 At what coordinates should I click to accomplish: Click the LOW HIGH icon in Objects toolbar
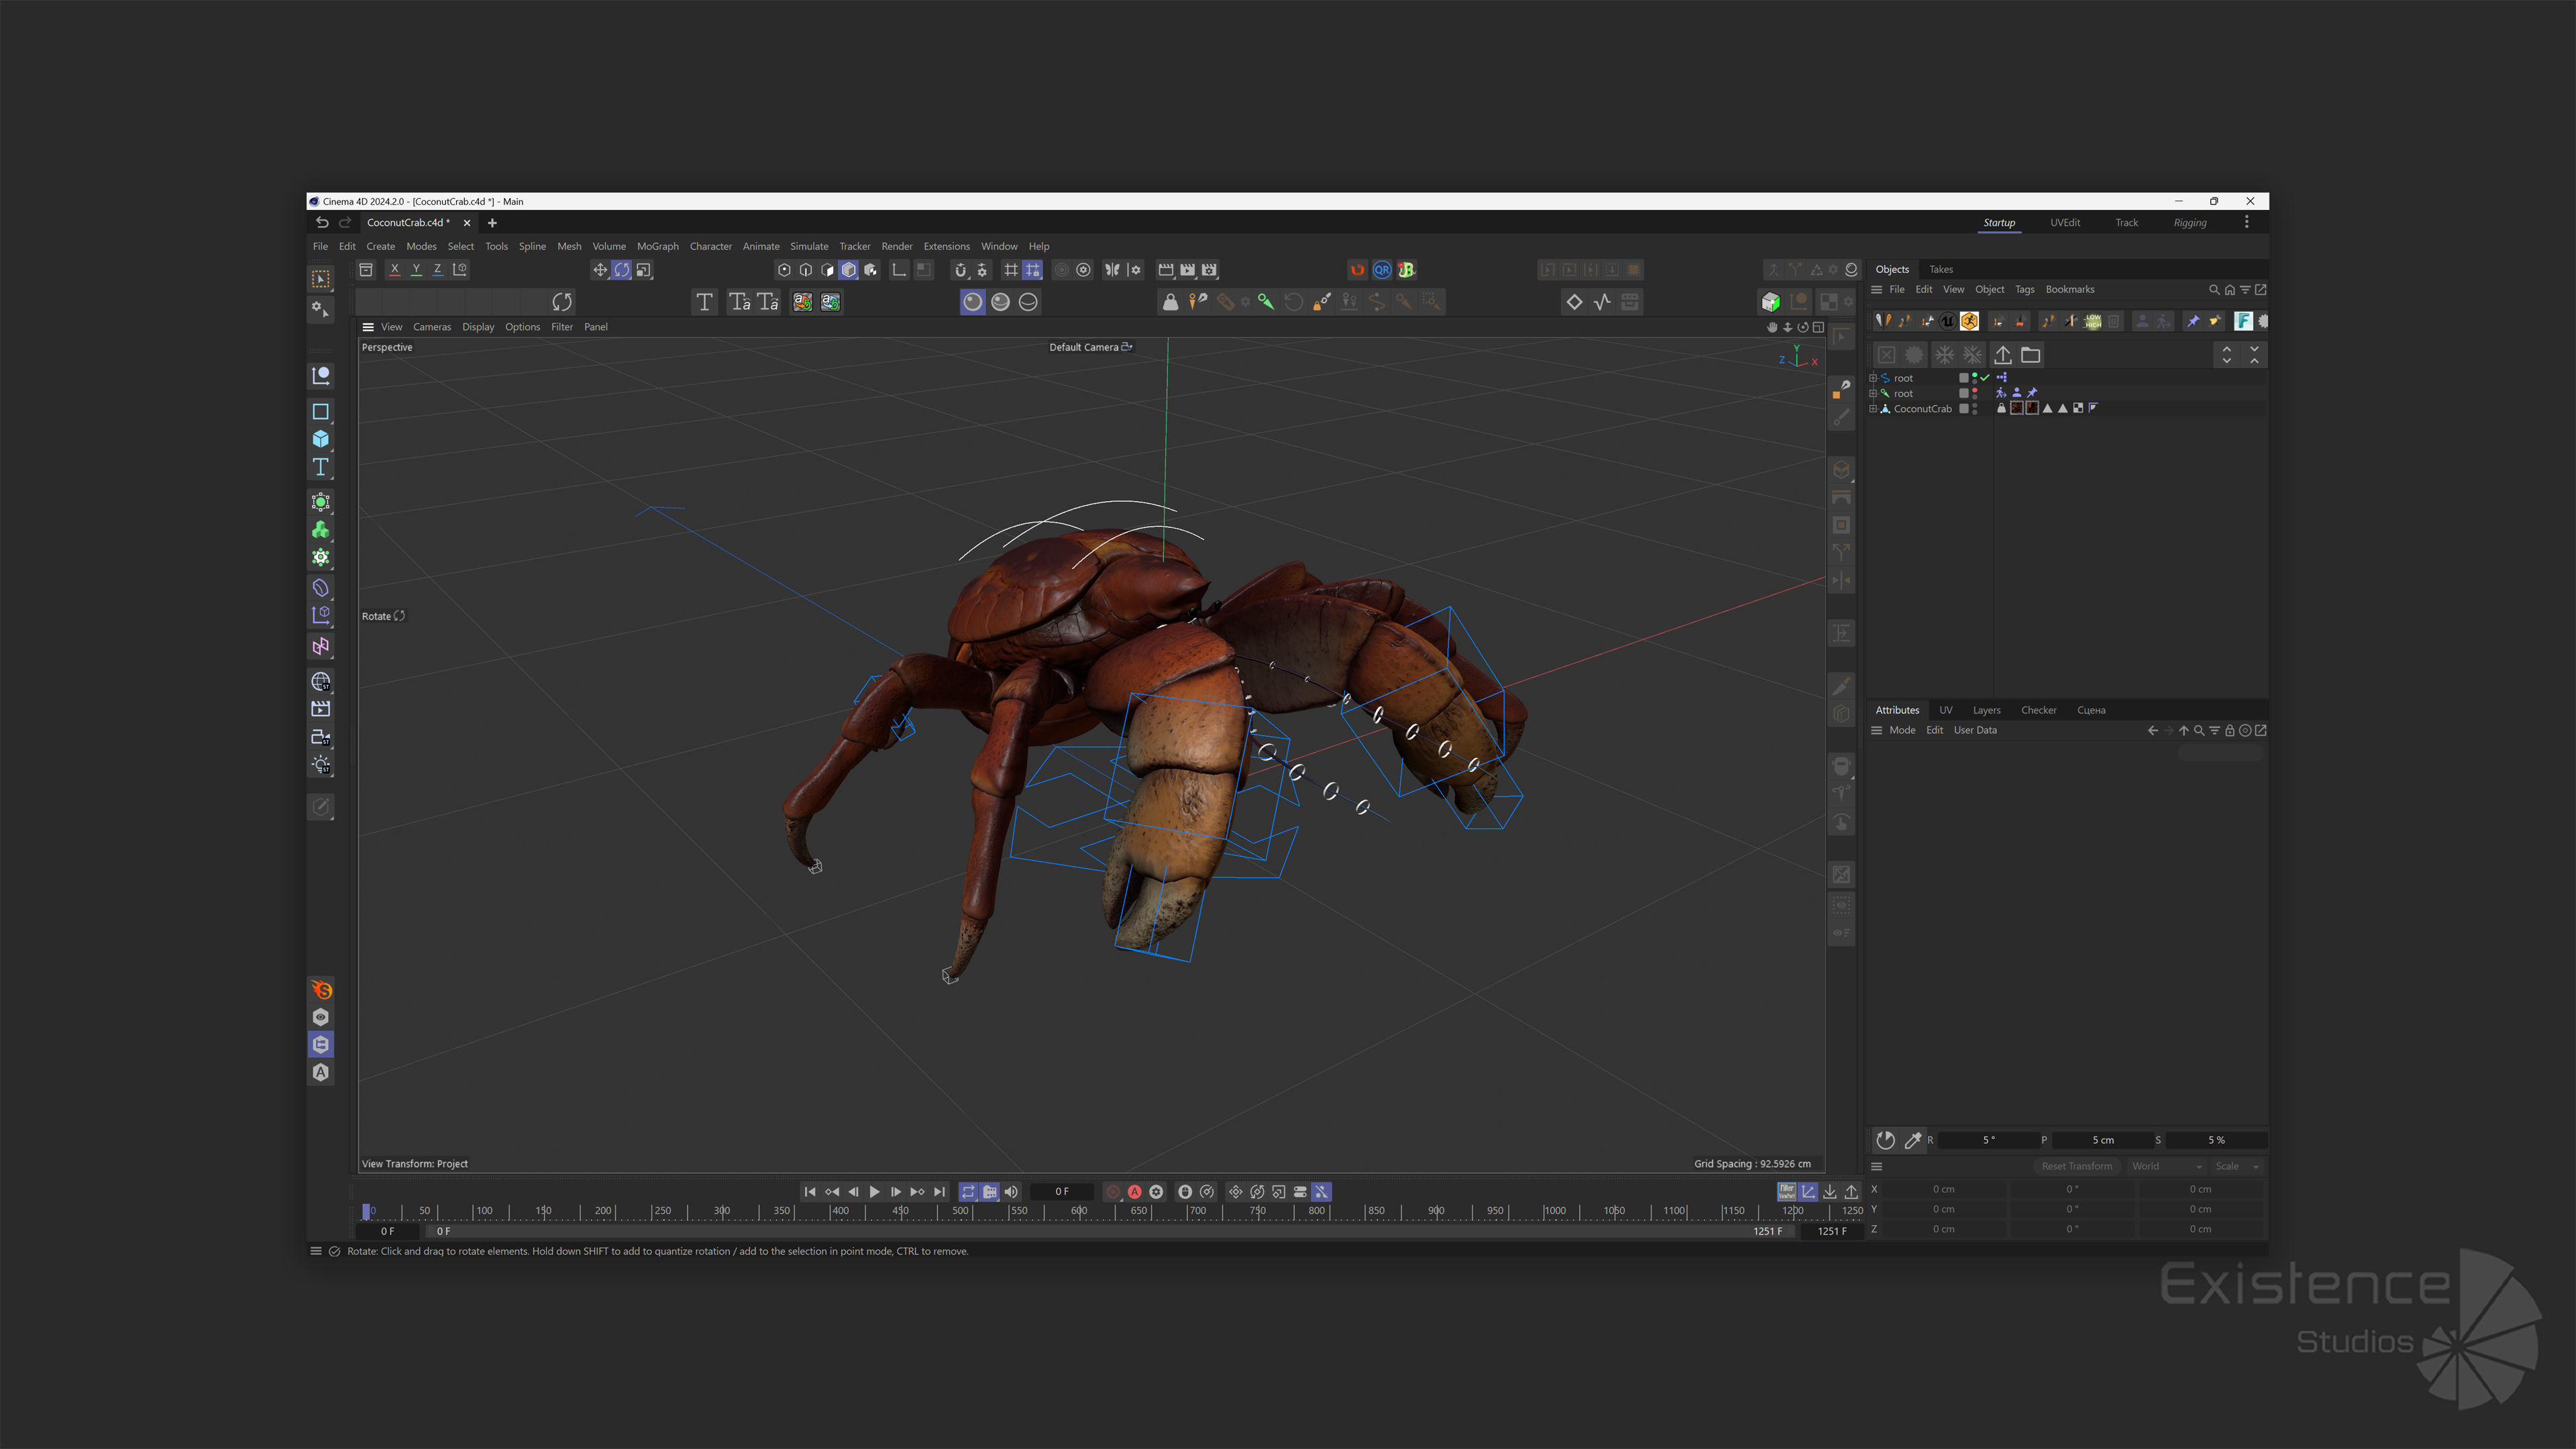2093,321
